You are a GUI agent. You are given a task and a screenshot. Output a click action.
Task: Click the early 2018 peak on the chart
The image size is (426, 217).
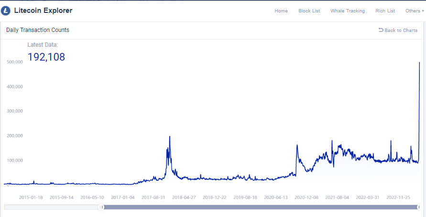point(170,137)
